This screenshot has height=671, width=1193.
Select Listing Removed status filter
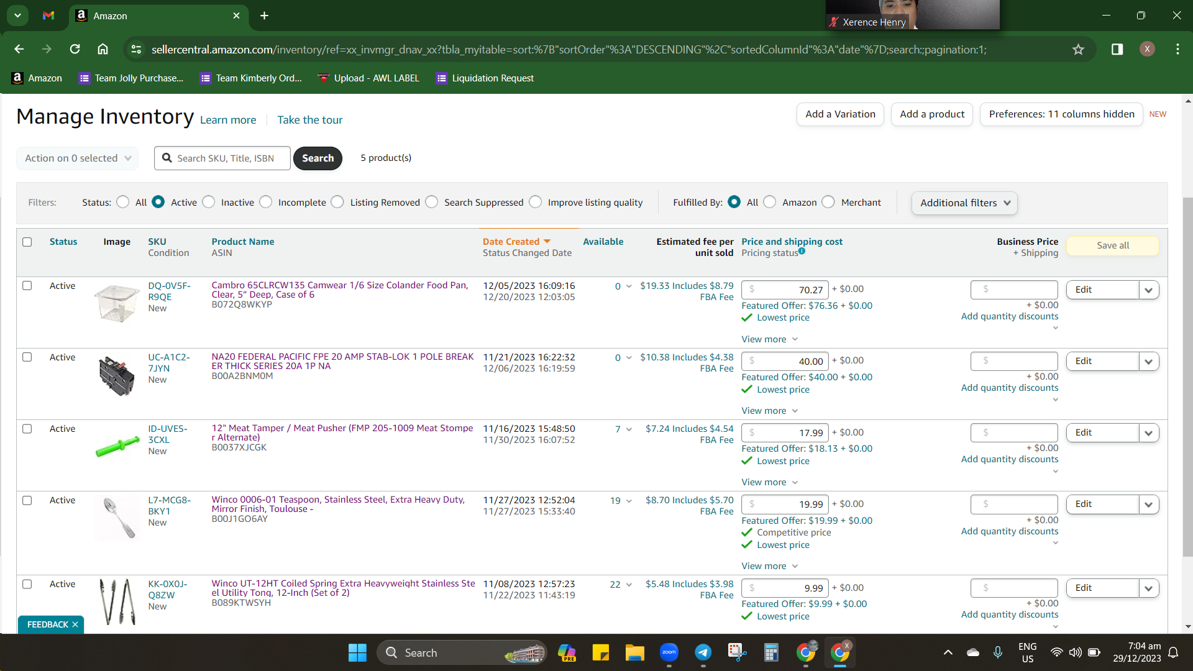337,202
